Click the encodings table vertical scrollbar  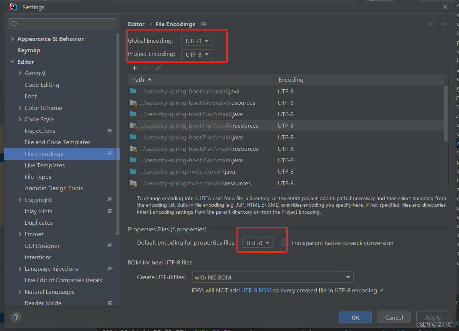[446, 113]
